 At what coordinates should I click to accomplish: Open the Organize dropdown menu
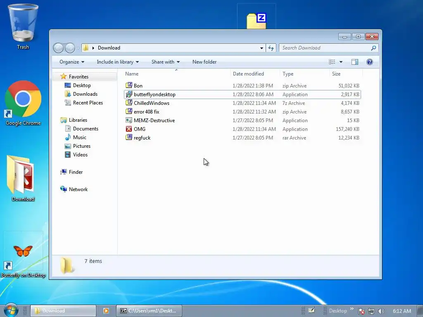pos(72,62)
